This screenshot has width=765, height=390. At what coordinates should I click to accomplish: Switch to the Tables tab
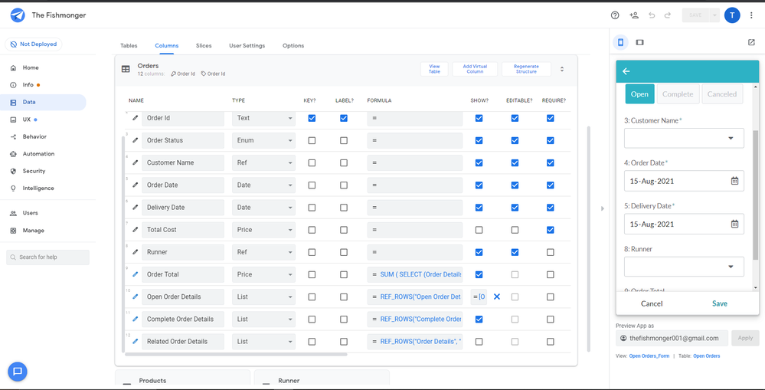(x=129, y=45)
